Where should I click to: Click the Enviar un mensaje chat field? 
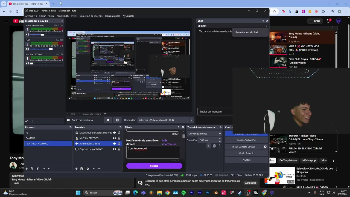[215, 112]
